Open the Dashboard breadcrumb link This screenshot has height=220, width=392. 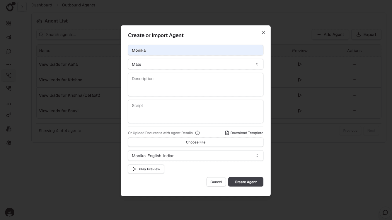(x=42, y=5)
